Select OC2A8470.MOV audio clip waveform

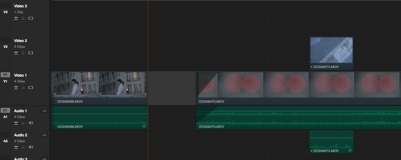click(298, 118)
